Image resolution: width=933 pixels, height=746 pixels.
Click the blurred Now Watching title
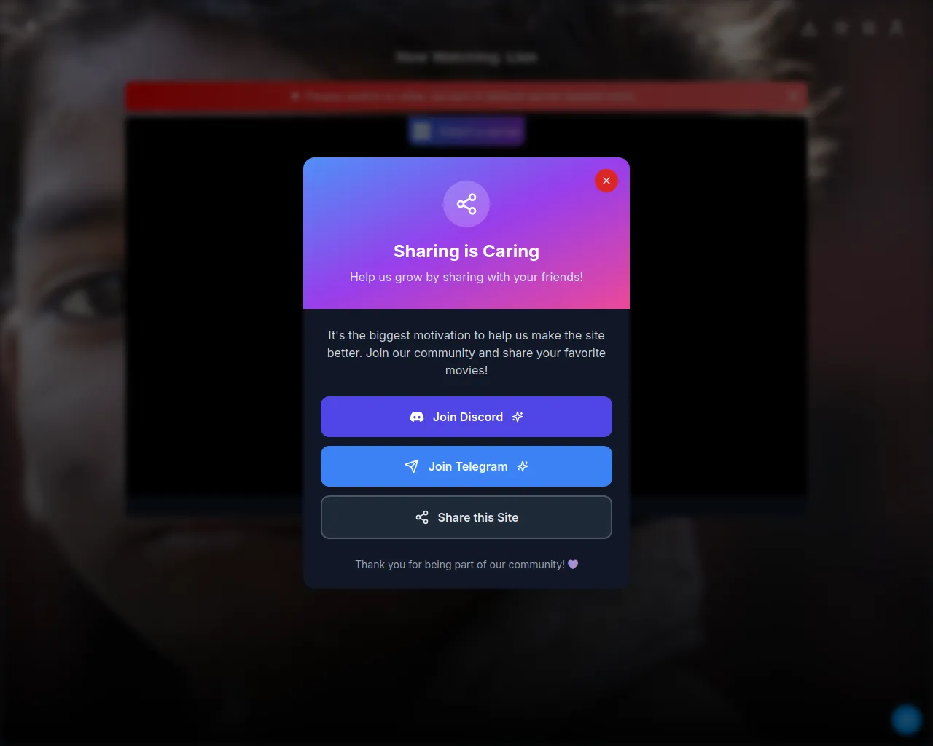pos(466,57)
